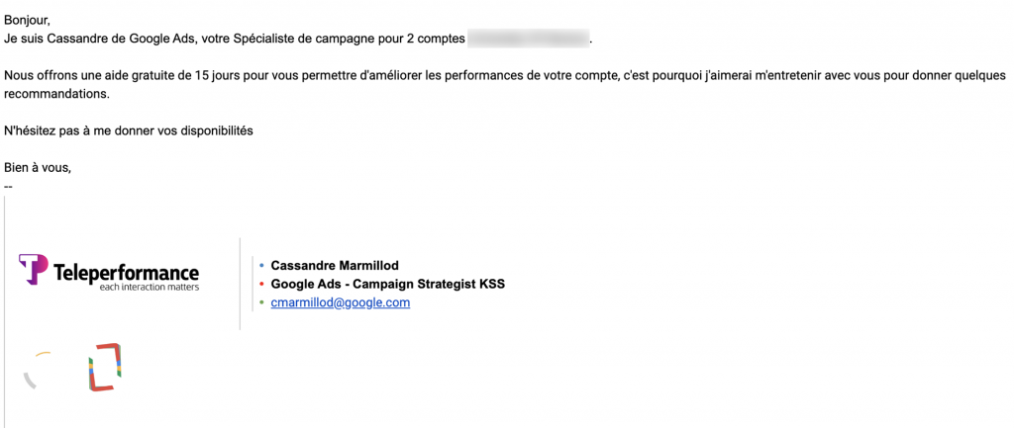The height and width of the screenshot is (428, 1014).
Task: Click the sentence introducing Cassandre de Google Ads
Action: [x=234, y=39]
